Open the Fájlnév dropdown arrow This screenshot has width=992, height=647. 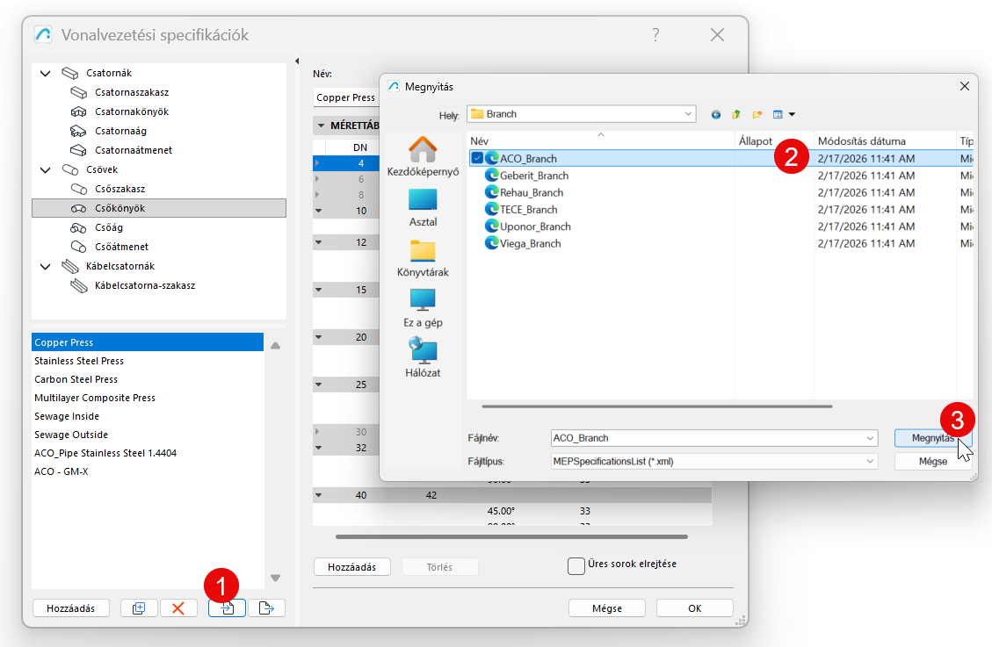pyautogui.click(x=870, y=438)
